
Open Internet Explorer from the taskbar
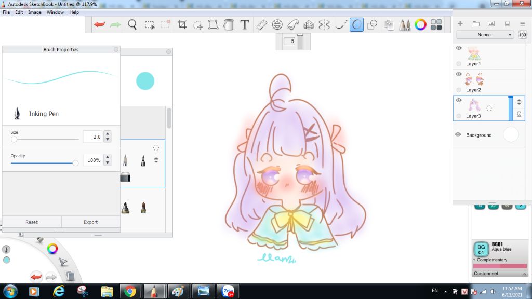pyautogui.click(x=59, y=291)
